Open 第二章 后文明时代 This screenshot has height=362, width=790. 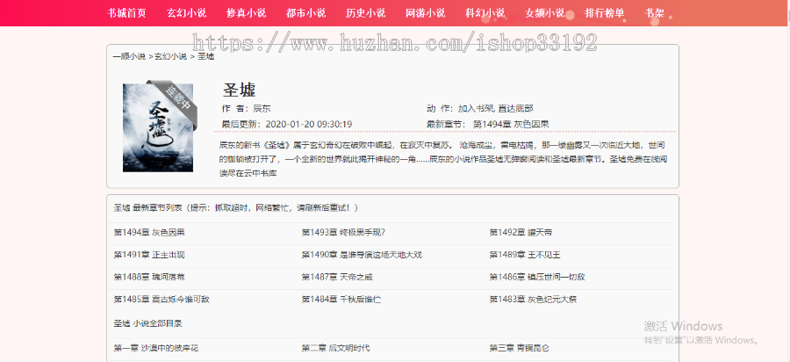pos(335,348)
